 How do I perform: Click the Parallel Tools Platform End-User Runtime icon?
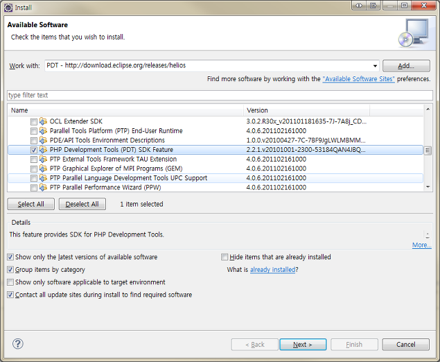pos(43,131)
